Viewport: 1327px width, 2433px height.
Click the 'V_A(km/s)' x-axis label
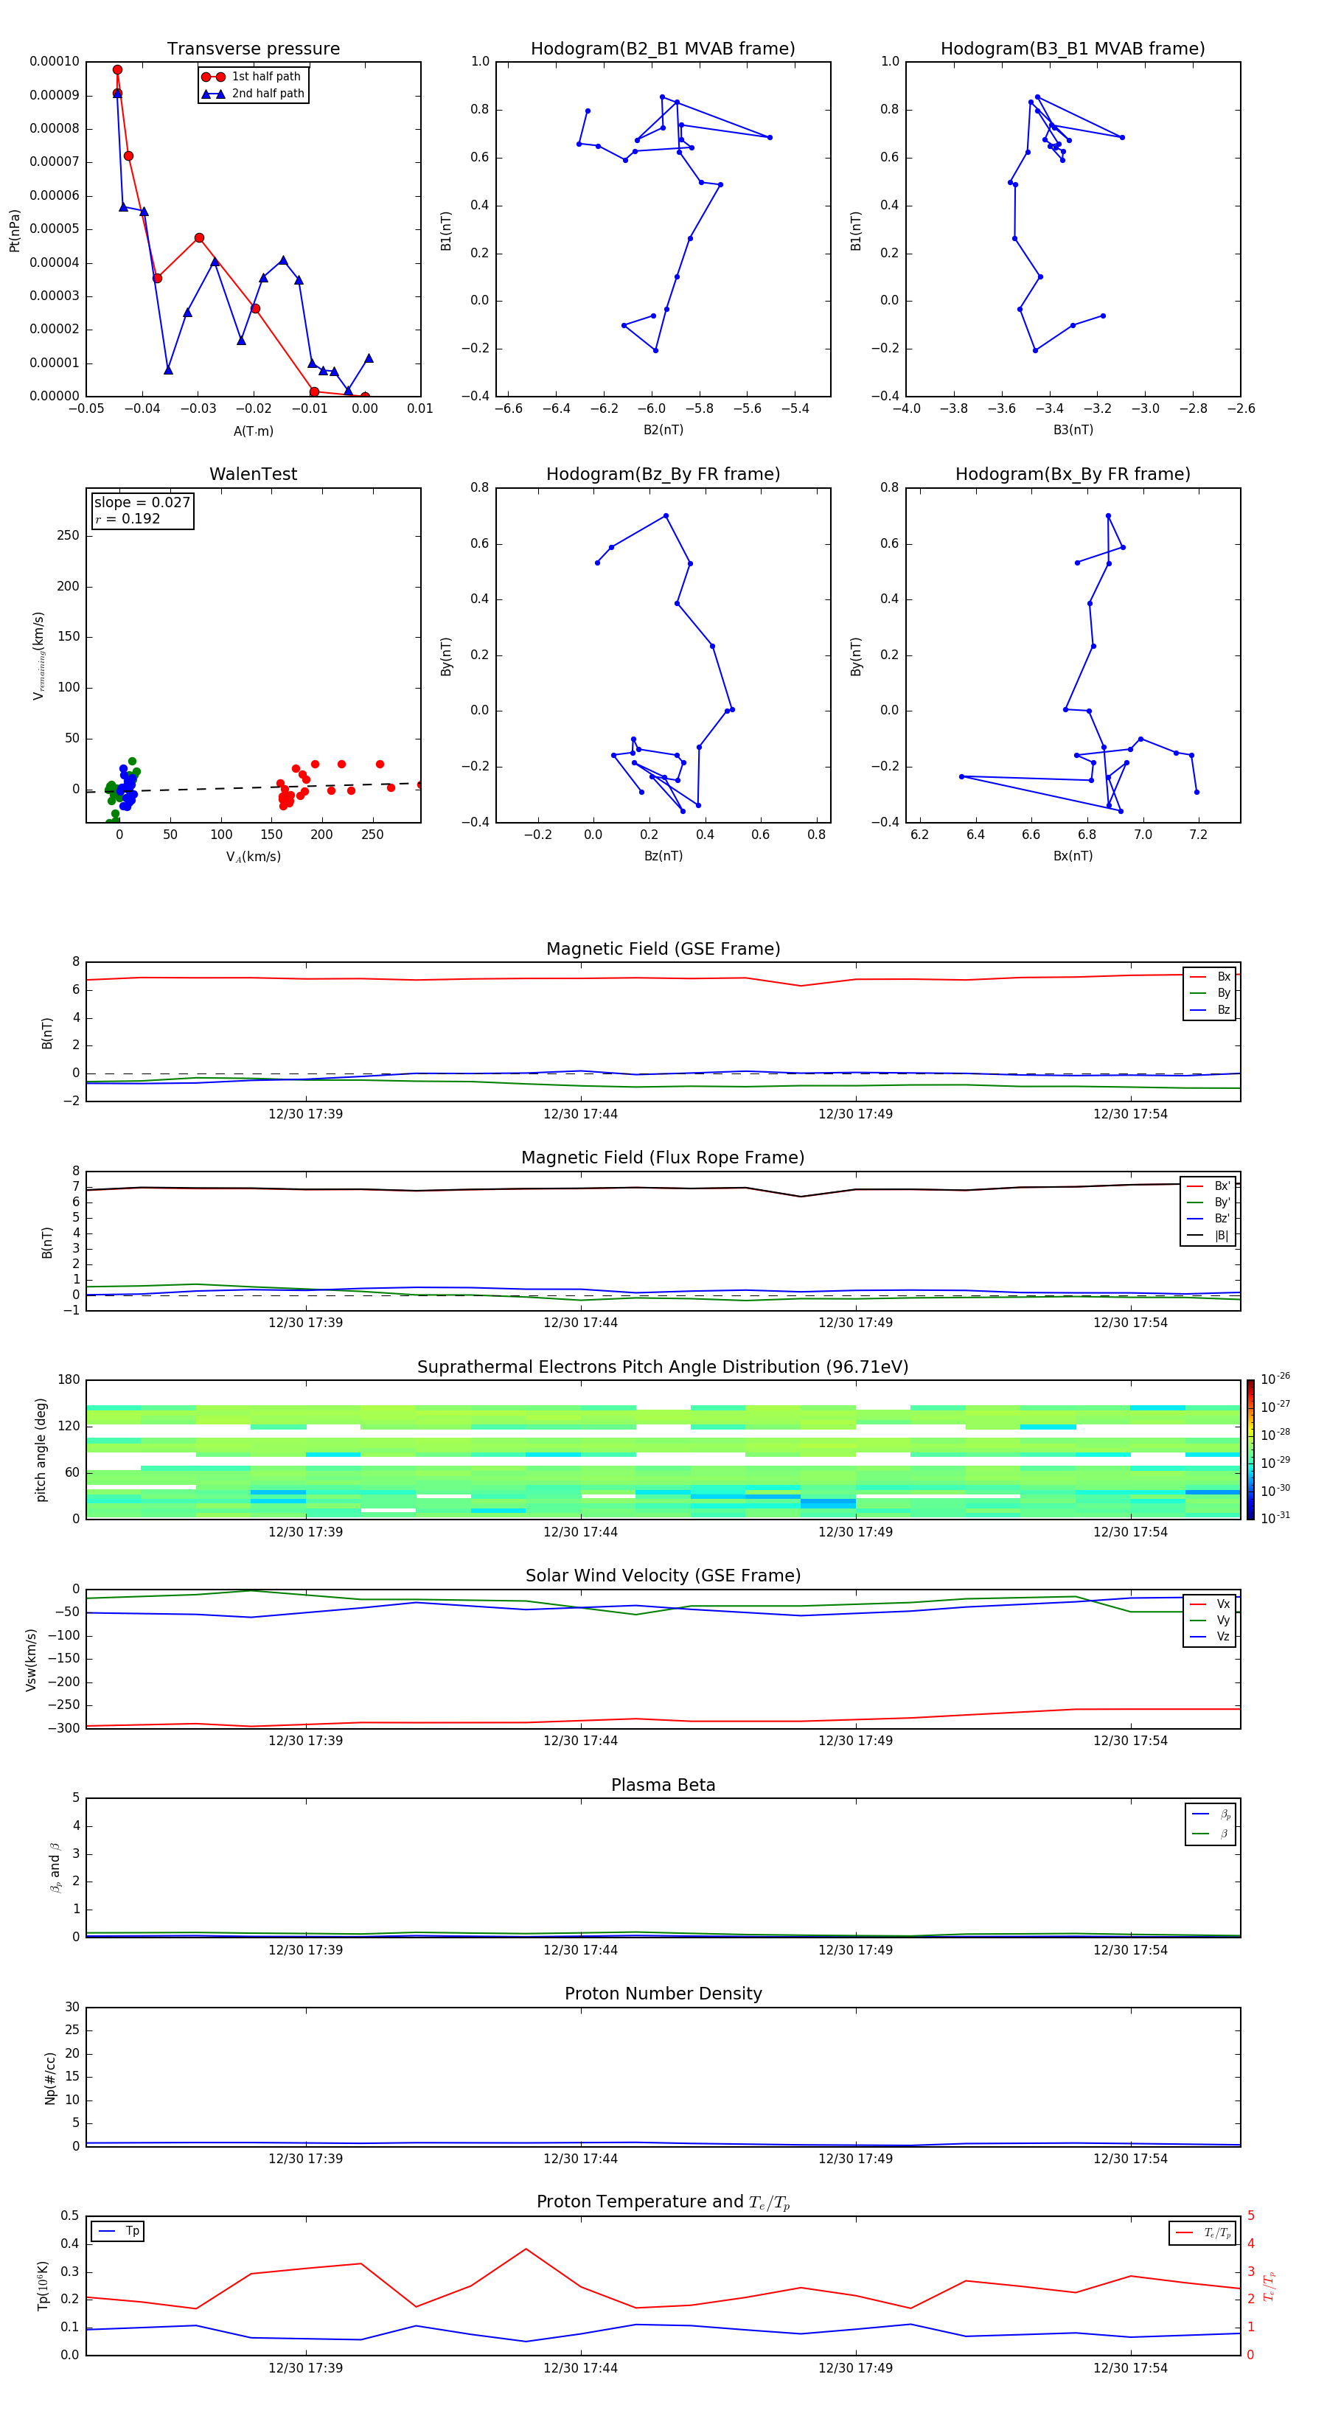pos(253,857)
